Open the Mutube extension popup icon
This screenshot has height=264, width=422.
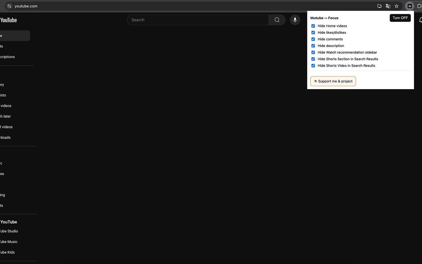409,6
